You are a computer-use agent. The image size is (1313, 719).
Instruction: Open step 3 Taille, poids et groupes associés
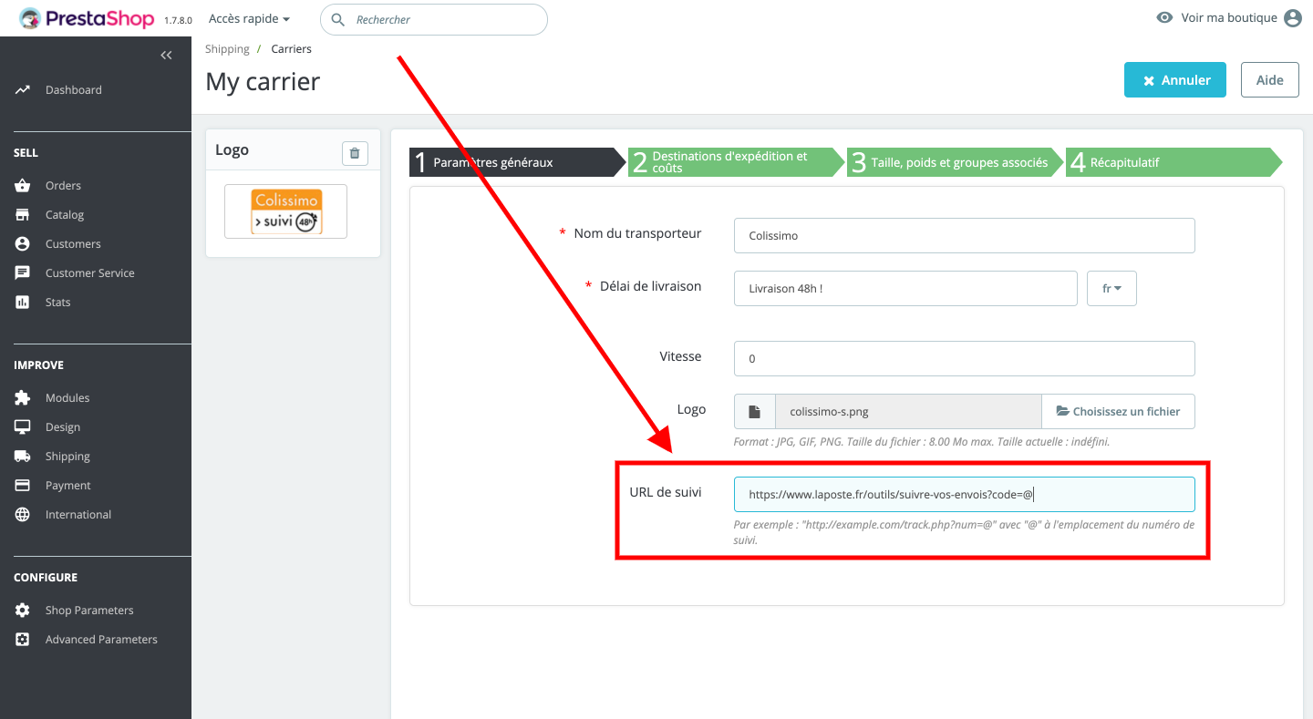point(953,162)
